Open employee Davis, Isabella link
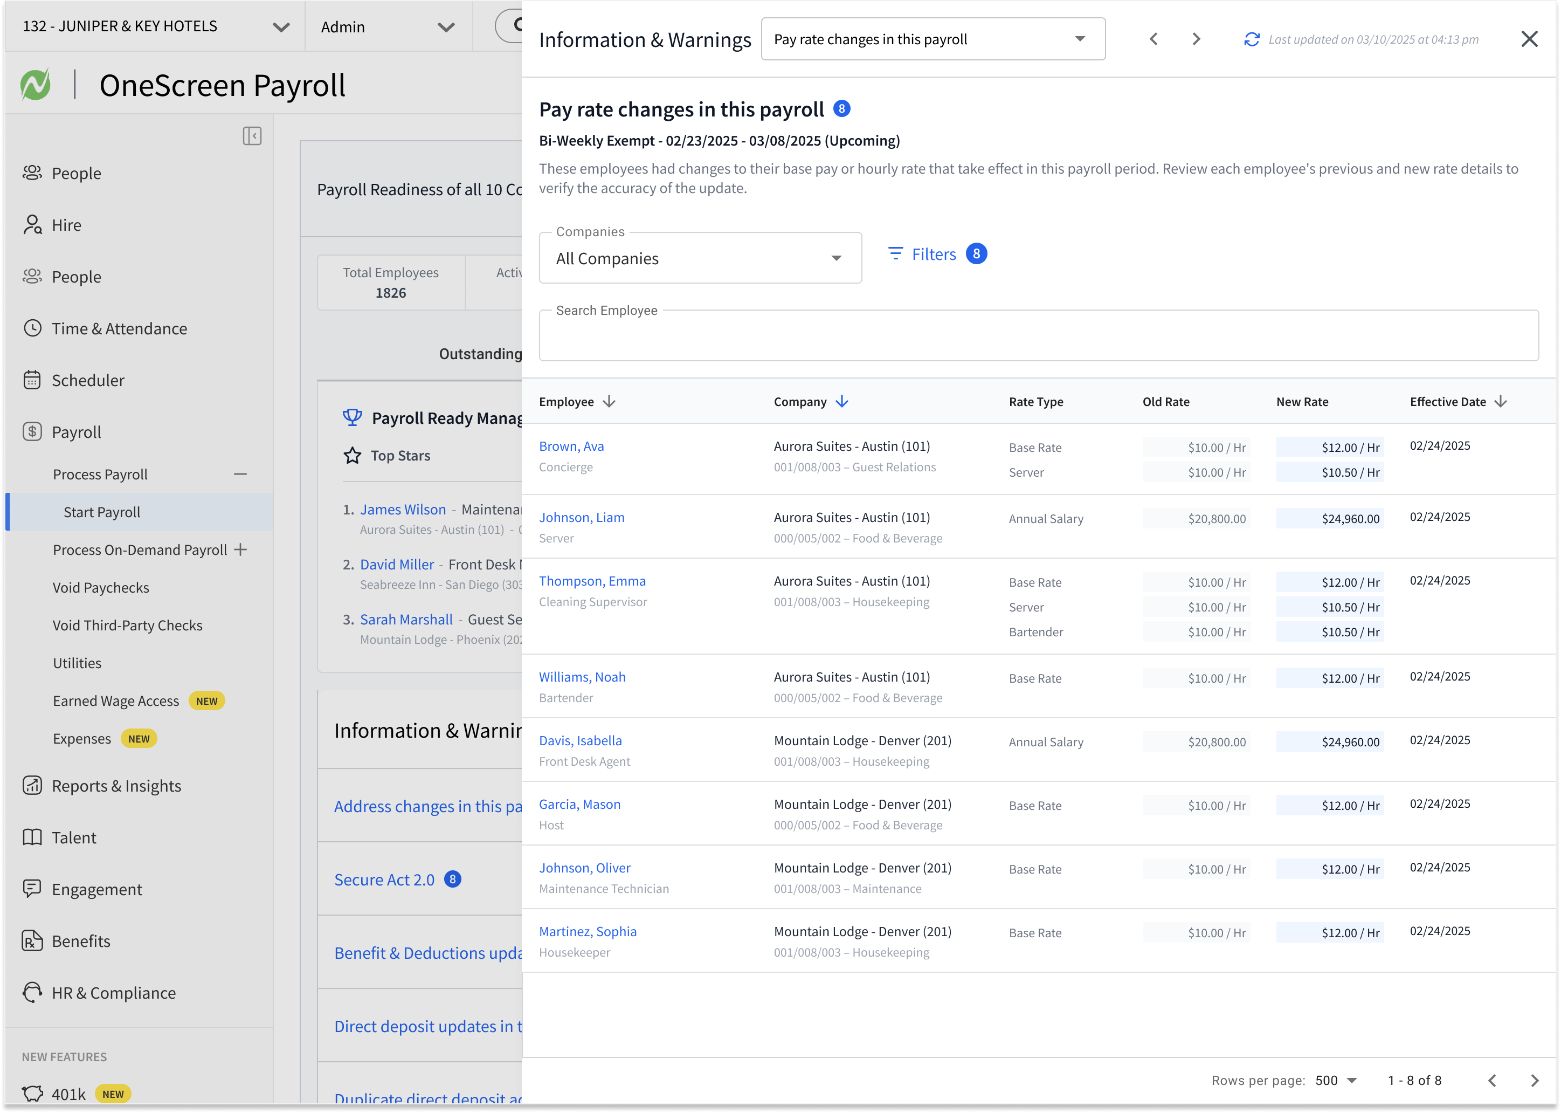 pos(580,741)
